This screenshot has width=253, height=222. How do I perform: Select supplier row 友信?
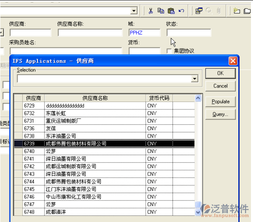(x=104, y=129)
